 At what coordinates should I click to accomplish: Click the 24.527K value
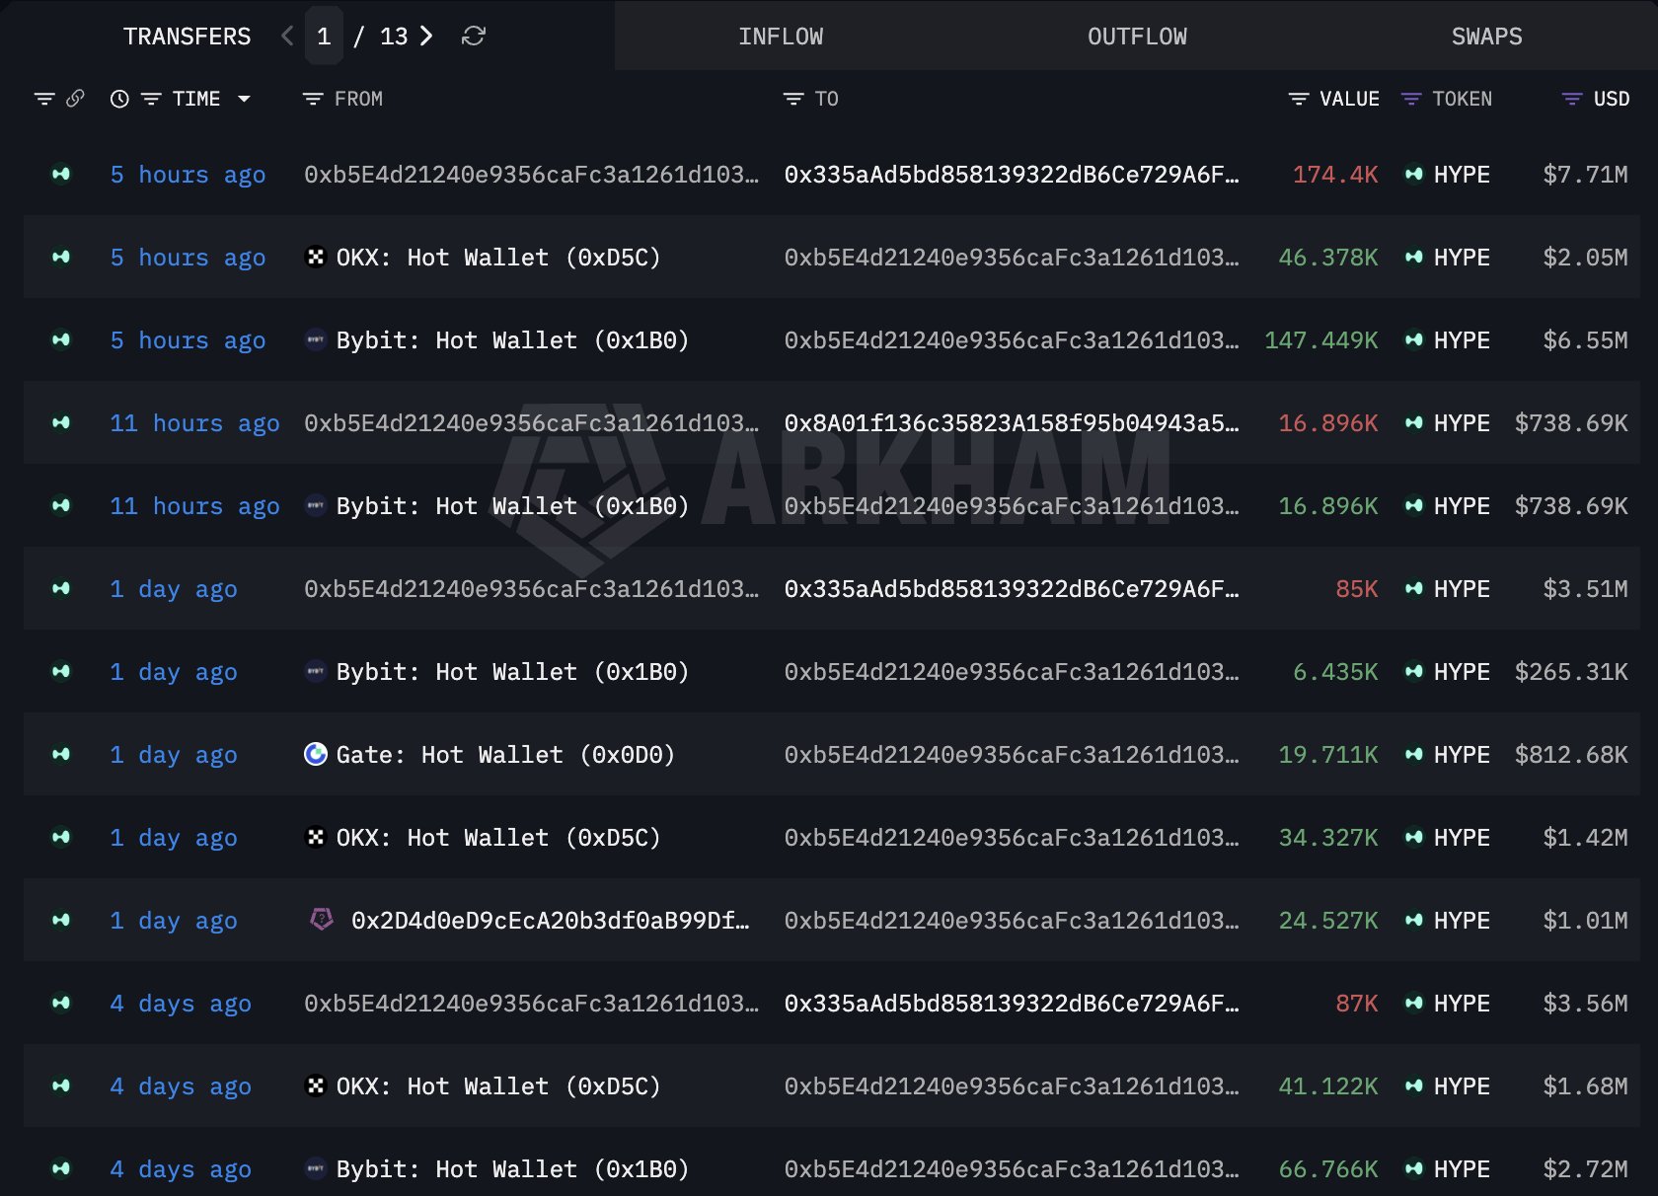coord(1328,921)
